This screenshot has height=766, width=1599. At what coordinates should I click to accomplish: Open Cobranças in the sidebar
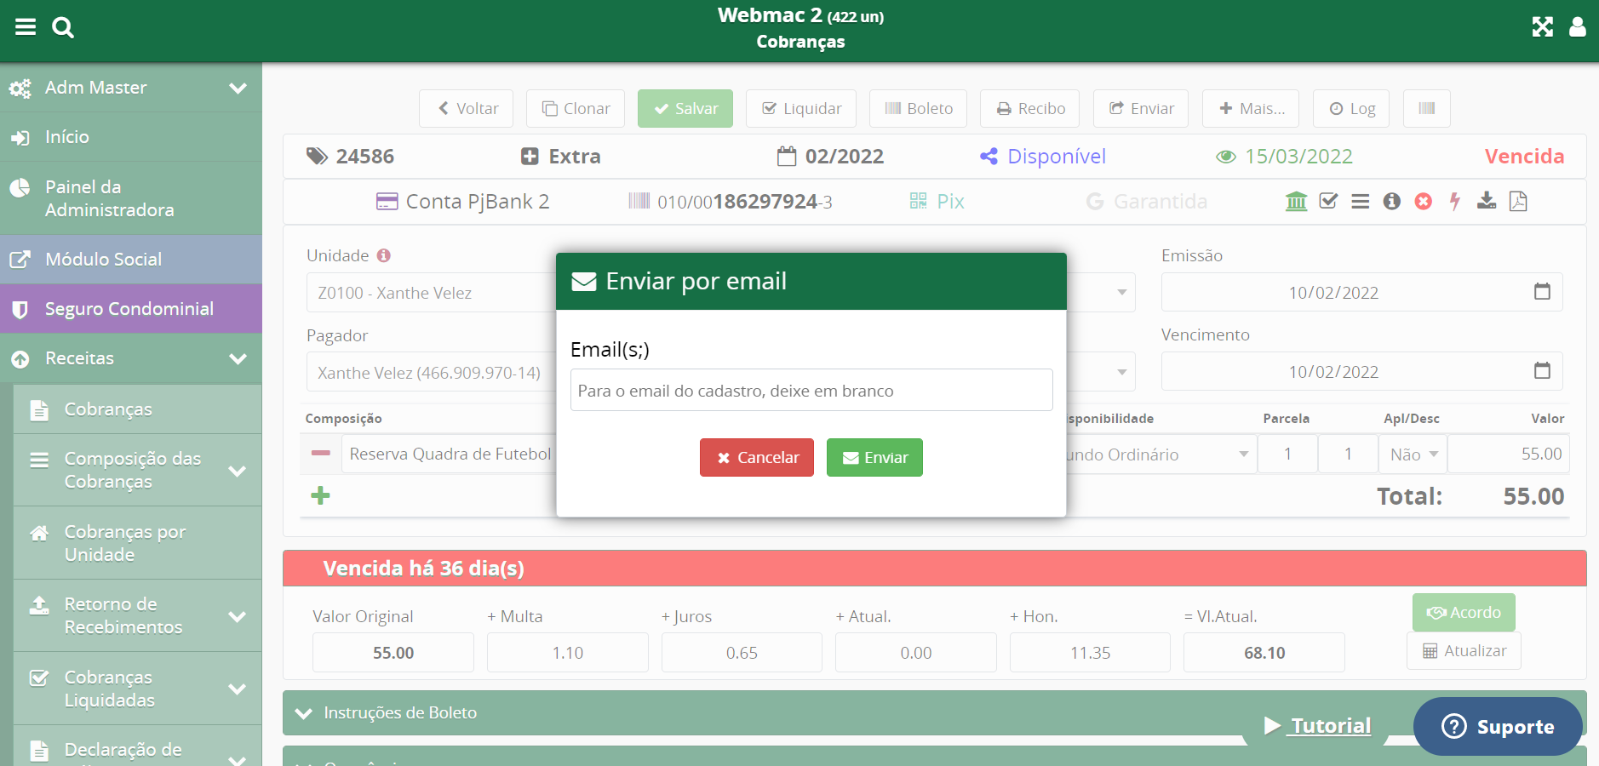pos(108,409)
